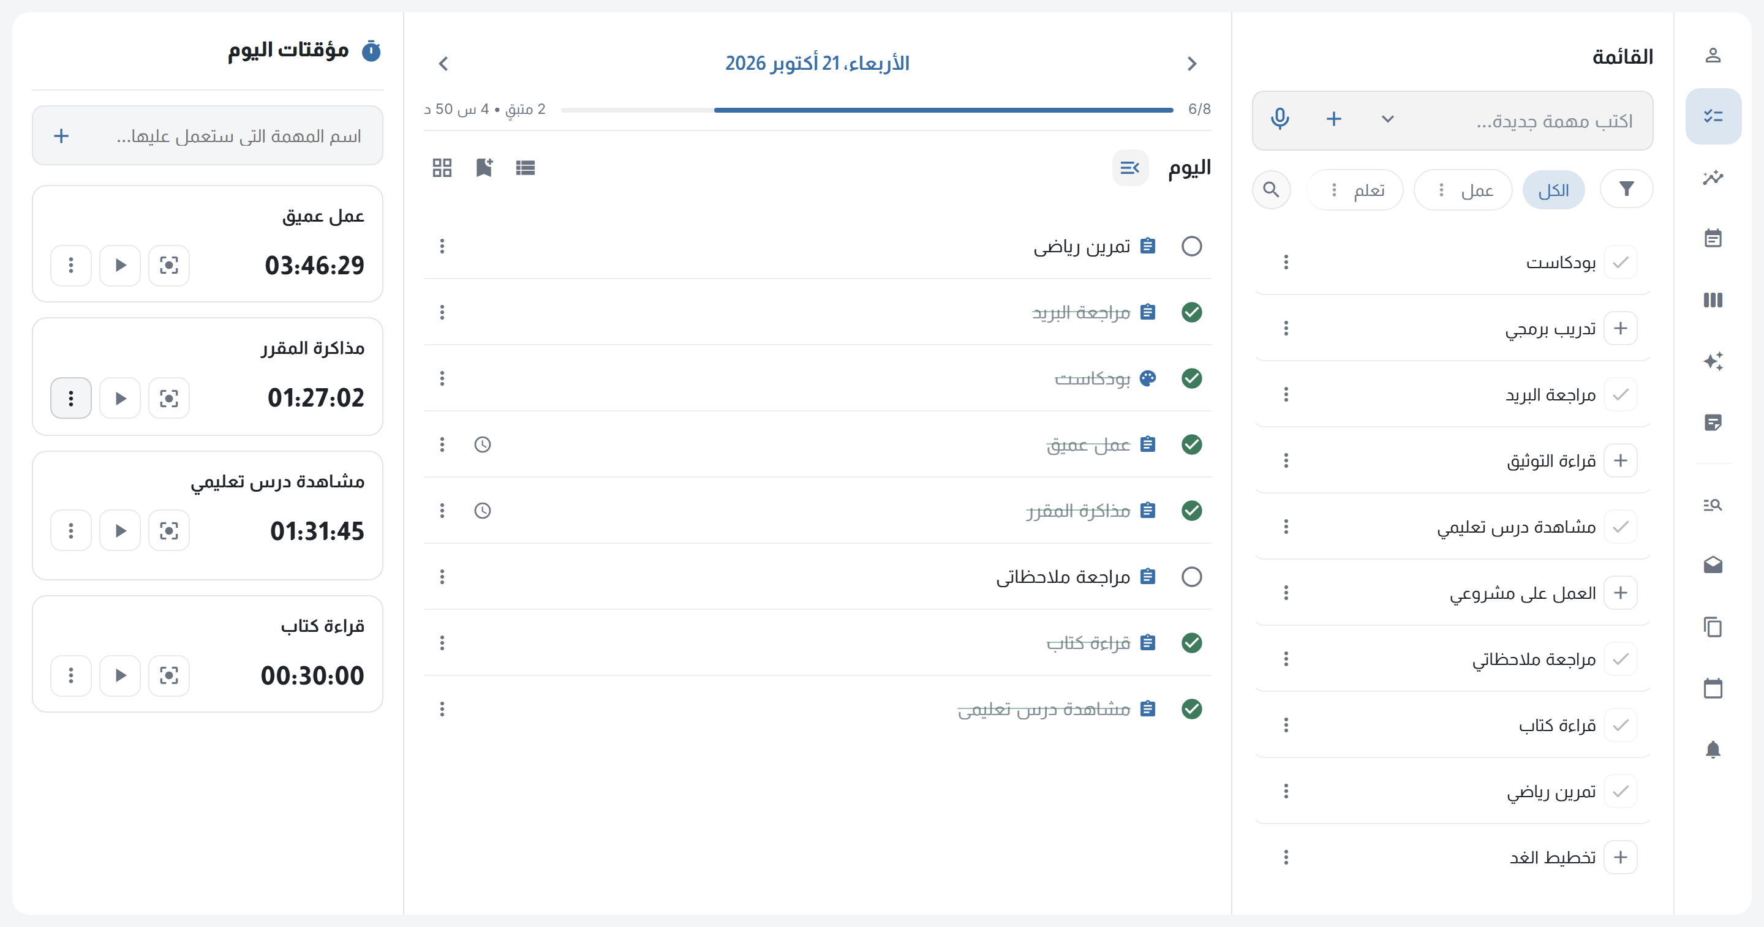Open the three-dot menu on تمرين رياضي today row
This screenshot has height=927, width=1764.
[442, 247]
